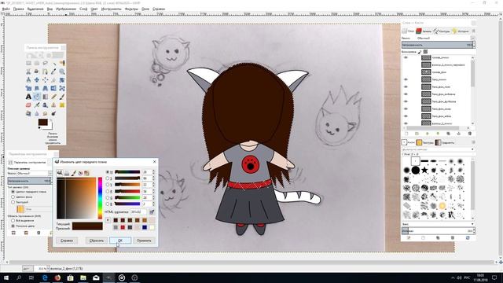Viewport: 503px width, 283px height.
Task: Select the H radio button in color dialog
Action: (x=108, y=172)
